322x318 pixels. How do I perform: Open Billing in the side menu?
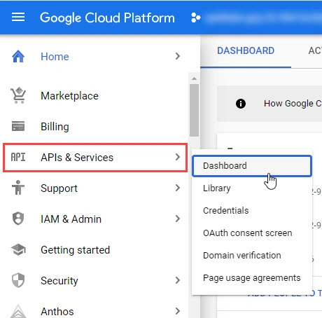(55, 127)
